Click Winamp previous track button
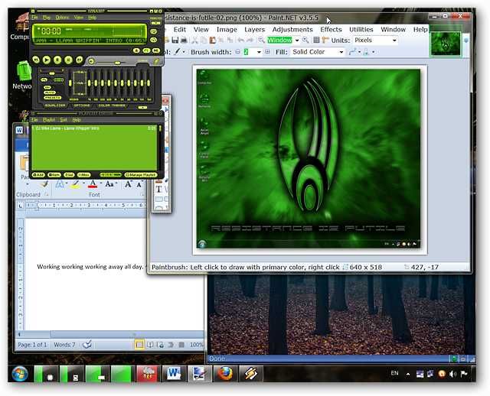490x396 pixels. 36,60
